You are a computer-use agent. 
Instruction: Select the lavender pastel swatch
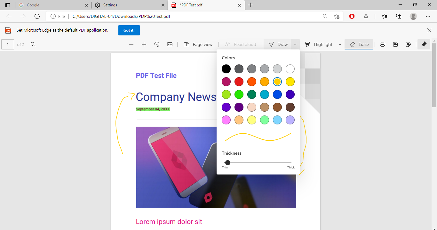(290, 120)
